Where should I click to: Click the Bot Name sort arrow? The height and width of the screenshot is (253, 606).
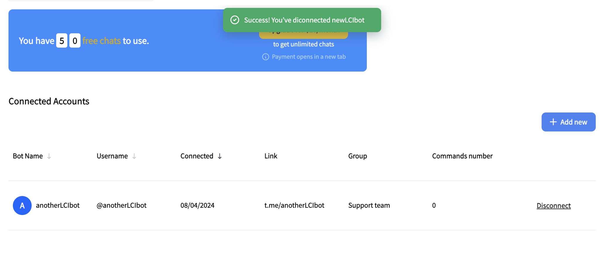pyautogui.click(x=49, y=156)
